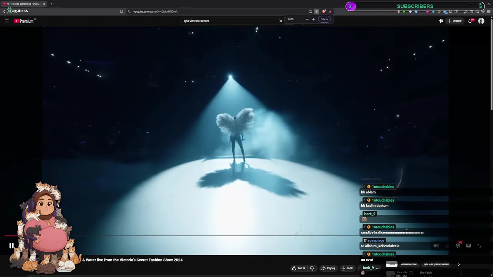Switch to theater mode
493x277 pixels.
(x=468, y=246)
